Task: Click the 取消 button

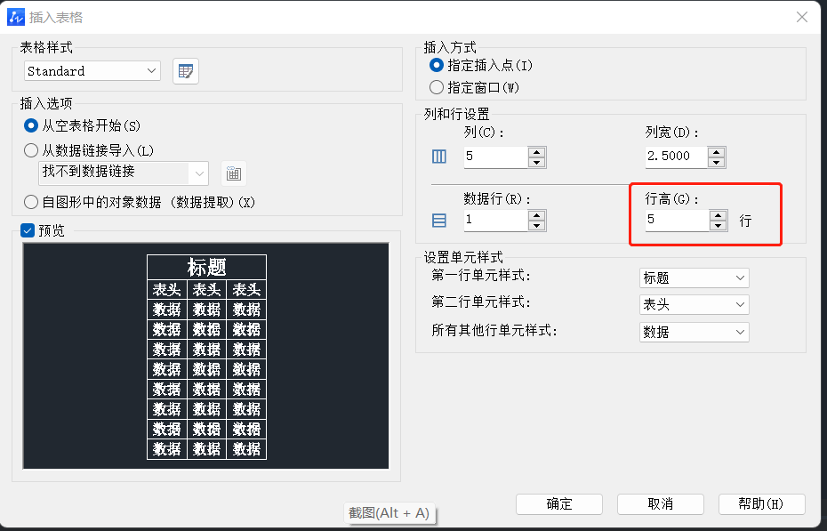Action: (661, 504)
